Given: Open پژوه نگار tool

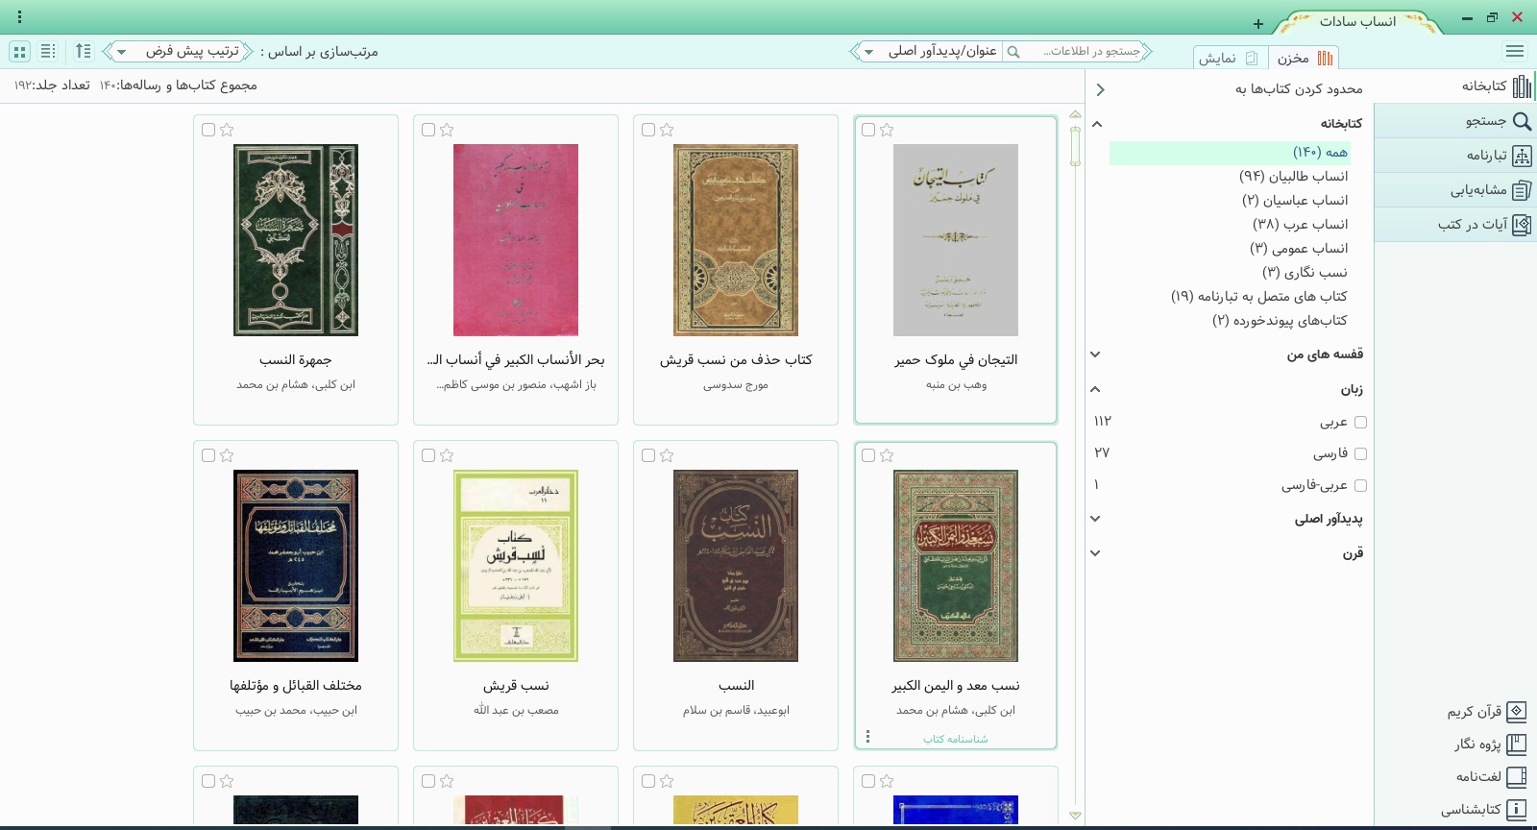Looking at the screenshot, I should coord(1490,745).
